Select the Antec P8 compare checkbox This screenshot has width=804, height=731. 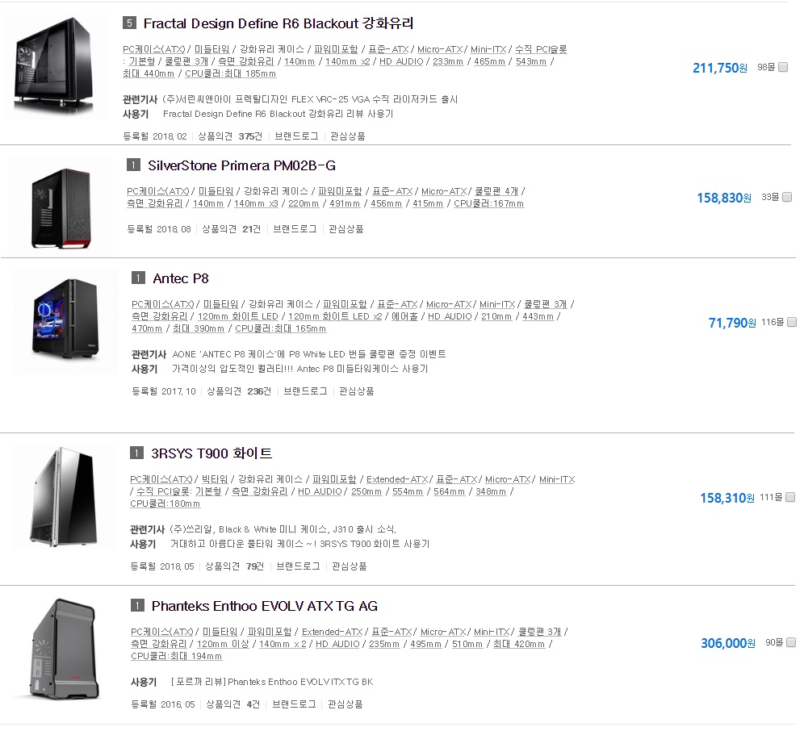(x=792, y=322)
